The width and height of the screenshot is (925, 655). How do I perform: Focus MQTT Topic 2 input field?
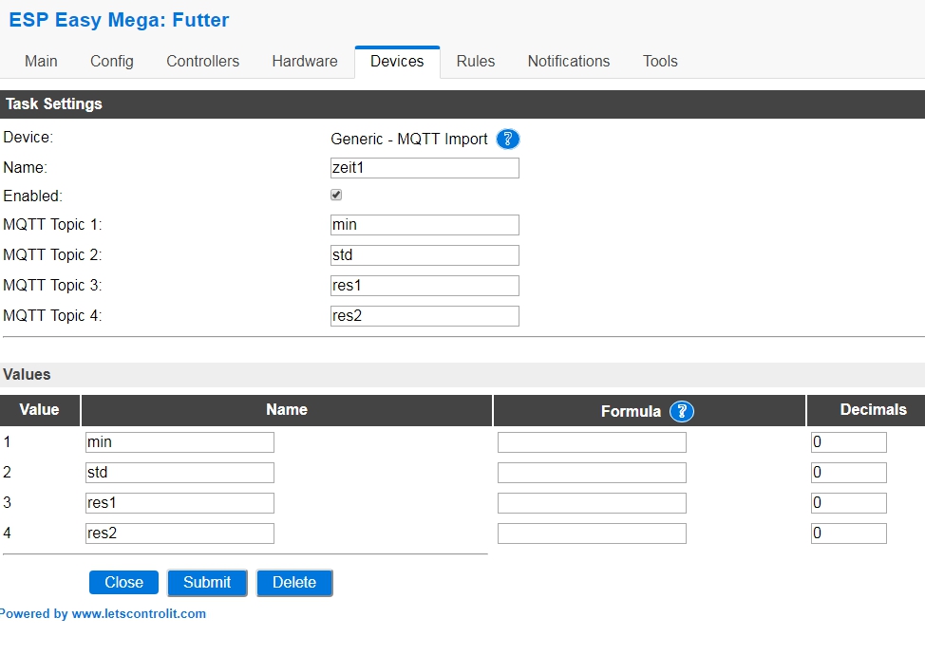pos(425,255)
